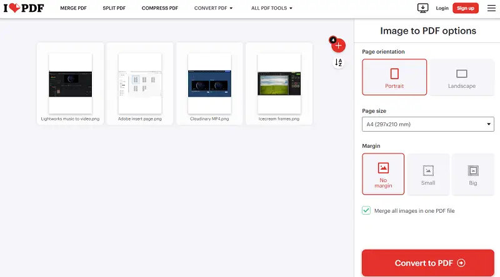Select the Icecream frames.png thumbnail
This screenshot has height=277, width=500.
coord(279,84)
